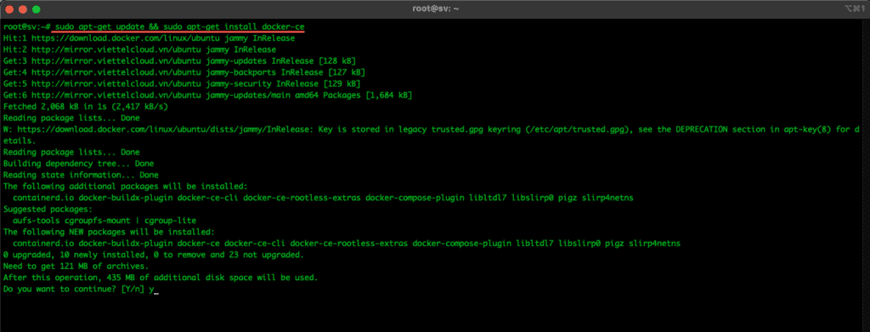
Task: Place cursor after the [Y/n] continue prompt
Action: (x=156, y=289)
